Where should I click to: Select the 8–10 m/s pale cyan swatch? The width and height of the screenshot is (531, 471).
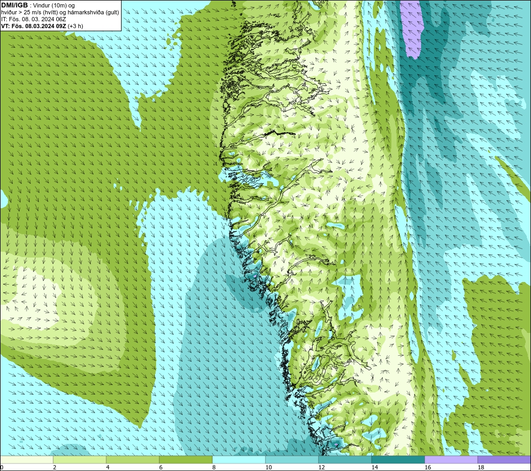pos(239,459)
